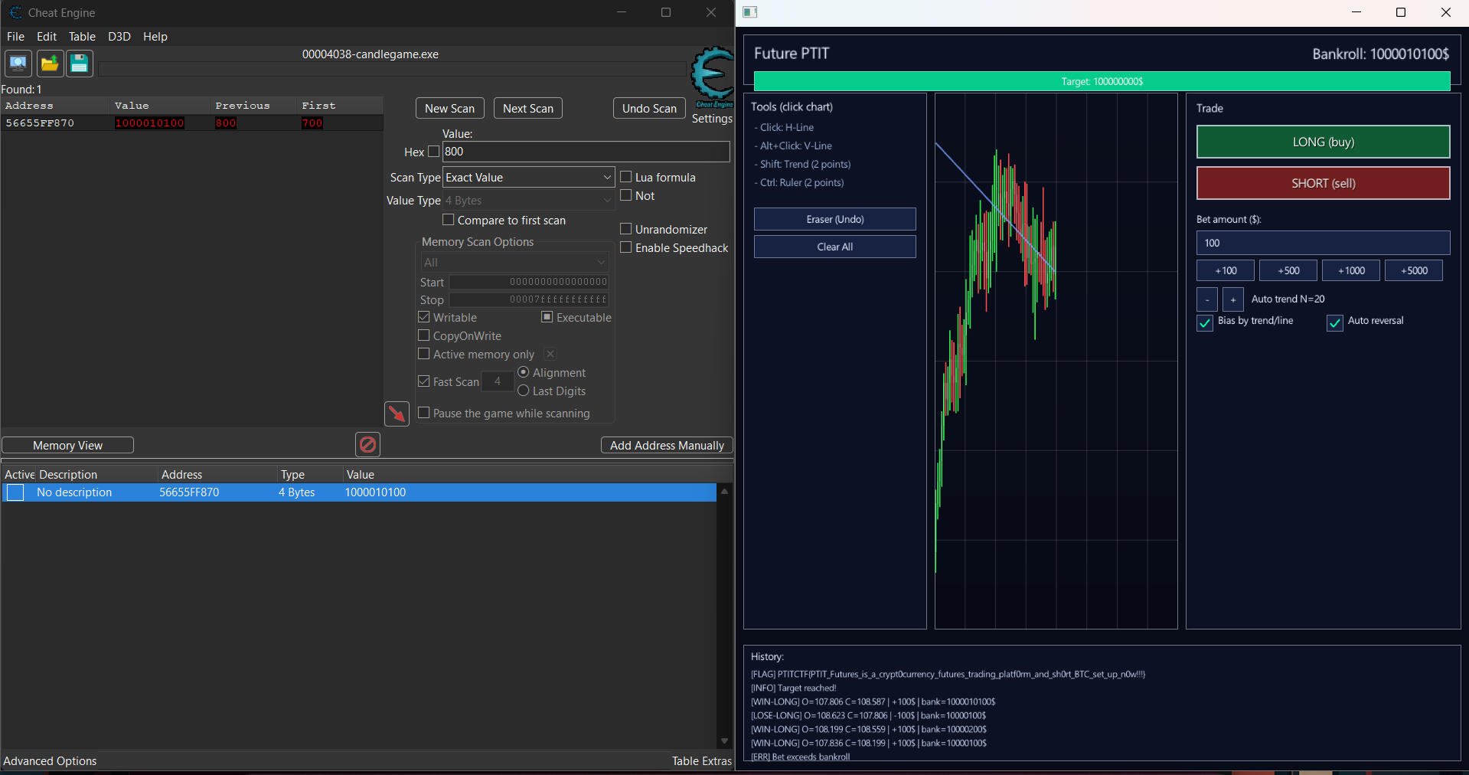Click the red arrow add-to-address-list icon
This screenshot has height=775, width=1469.
point(397,414)
